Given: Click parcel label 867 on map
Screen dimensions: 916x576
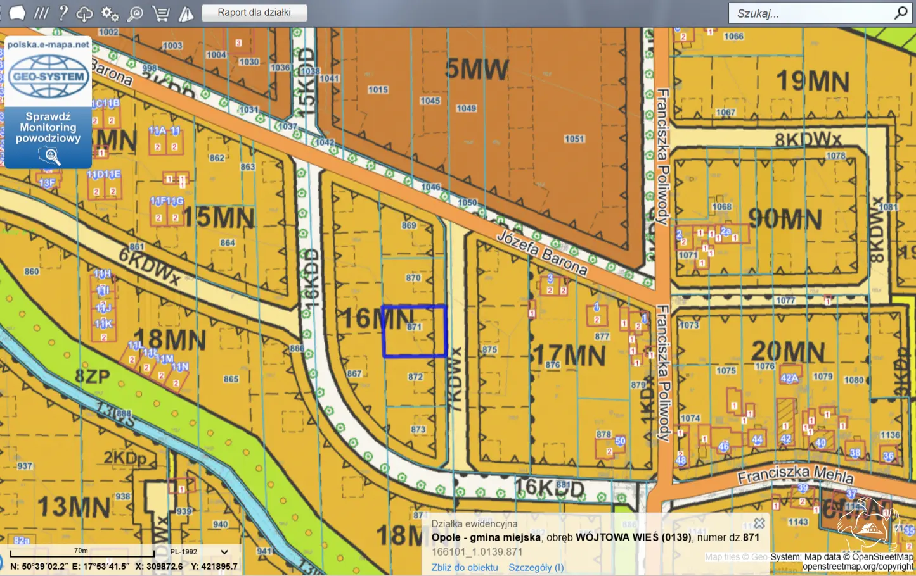Looking at the screenshot, I should [x=354, y=373].
